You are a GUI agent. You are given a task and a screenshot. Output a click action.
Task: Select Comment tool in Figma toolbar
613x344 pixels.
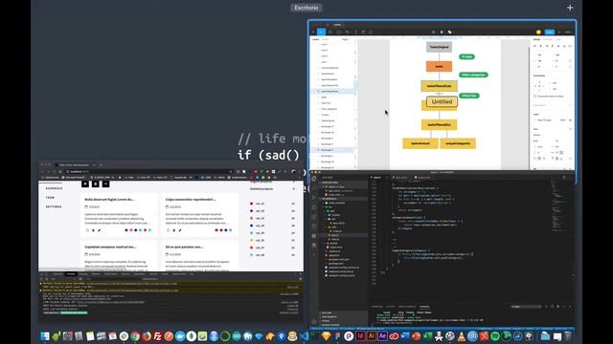[x=371, y=32]
